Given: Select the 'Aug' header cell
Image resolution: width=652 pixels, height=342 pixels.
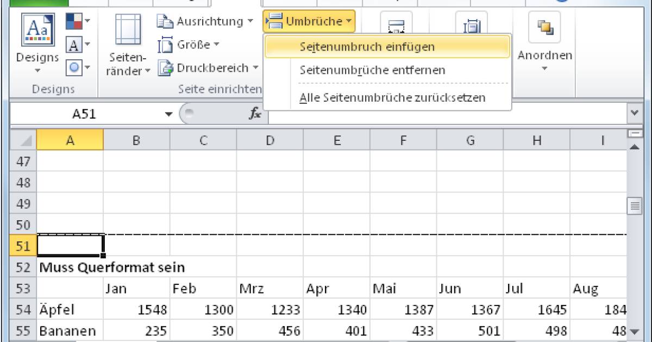Looking at the screenshot, I should pos(598,289).
